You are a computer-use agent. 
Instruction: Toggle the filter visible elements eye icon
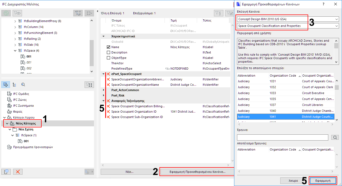pyautogui.click(x=17, y=13)
